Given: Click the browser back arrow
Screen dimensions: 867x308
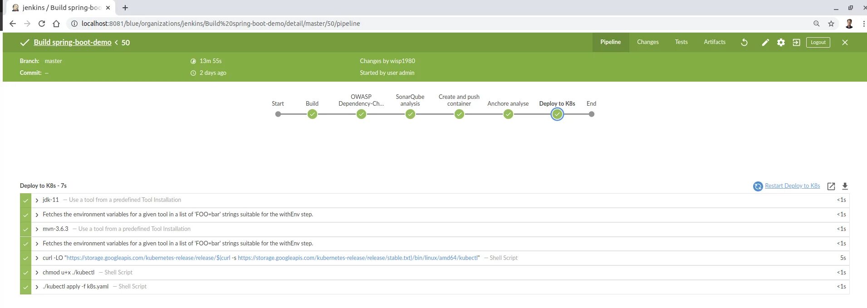Looking at the screenshot, I should point(13,24).
